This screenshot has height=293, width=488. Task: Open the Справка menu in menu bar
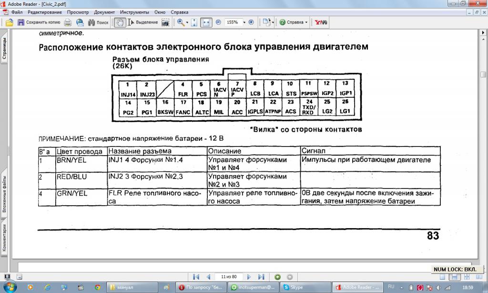pos(179,12)
